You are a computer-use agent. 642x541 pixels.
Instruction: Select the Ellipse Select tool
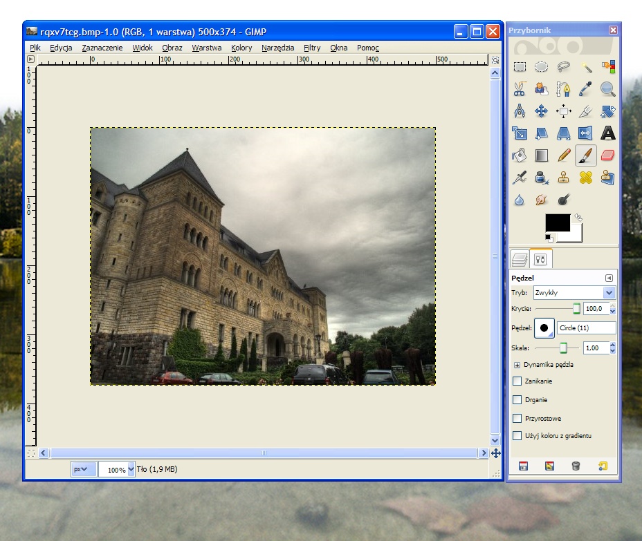pyautogui.click(x=542, y=67)
